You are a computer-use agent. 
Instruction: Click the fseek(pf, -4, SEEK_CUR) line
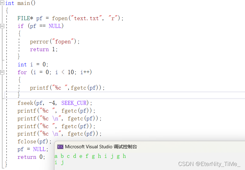(x=55, y=103)
